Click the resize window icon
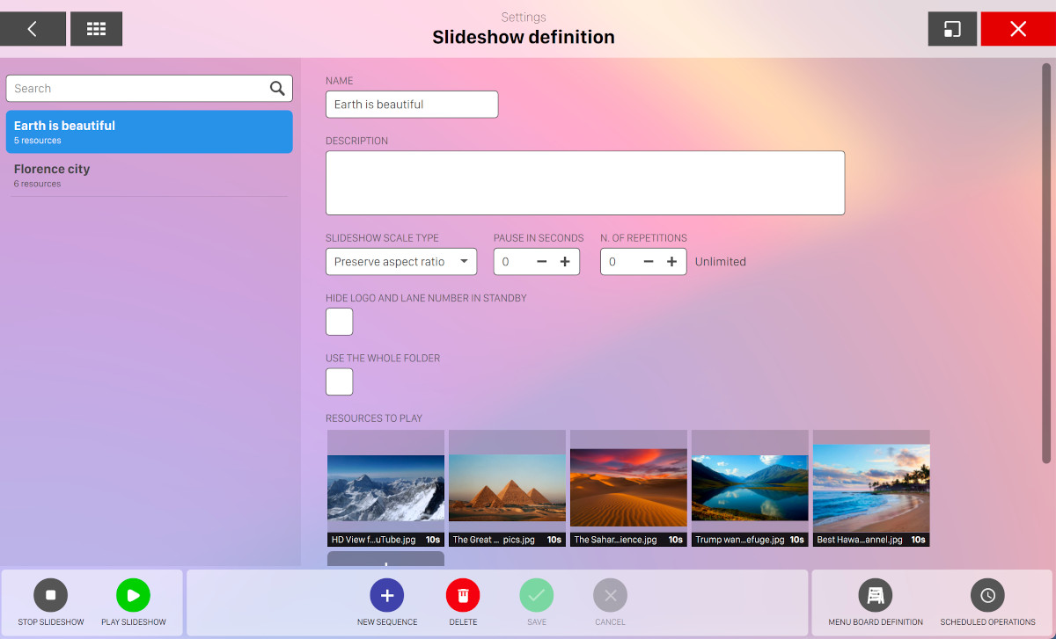 click(x=952, y=29)
